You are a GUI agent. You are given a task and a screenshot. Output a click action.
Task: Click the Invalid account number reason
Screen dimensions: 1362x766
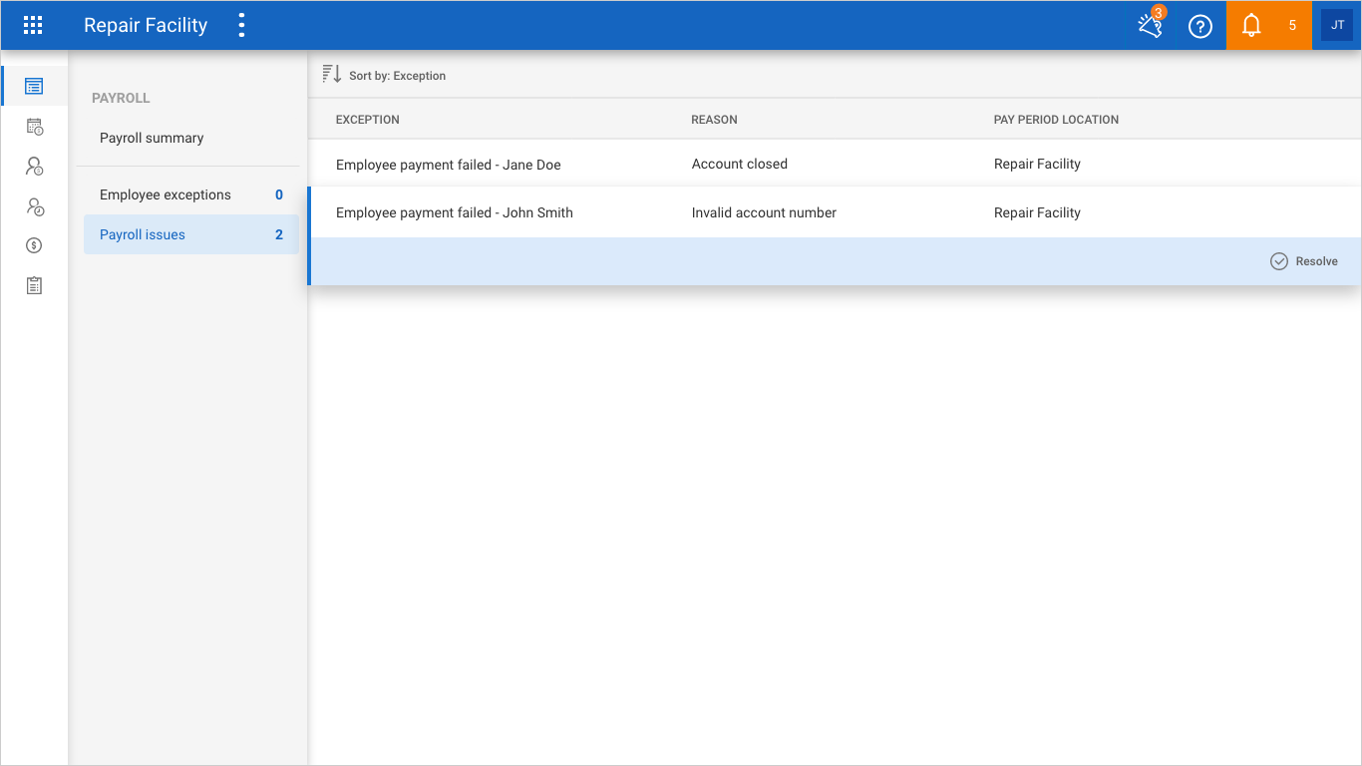point(764,212)
